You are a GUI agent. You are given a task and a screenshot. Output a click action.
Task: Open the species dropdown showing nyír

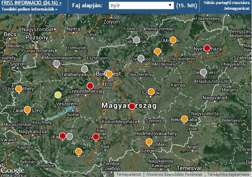(x=140, y=6)
